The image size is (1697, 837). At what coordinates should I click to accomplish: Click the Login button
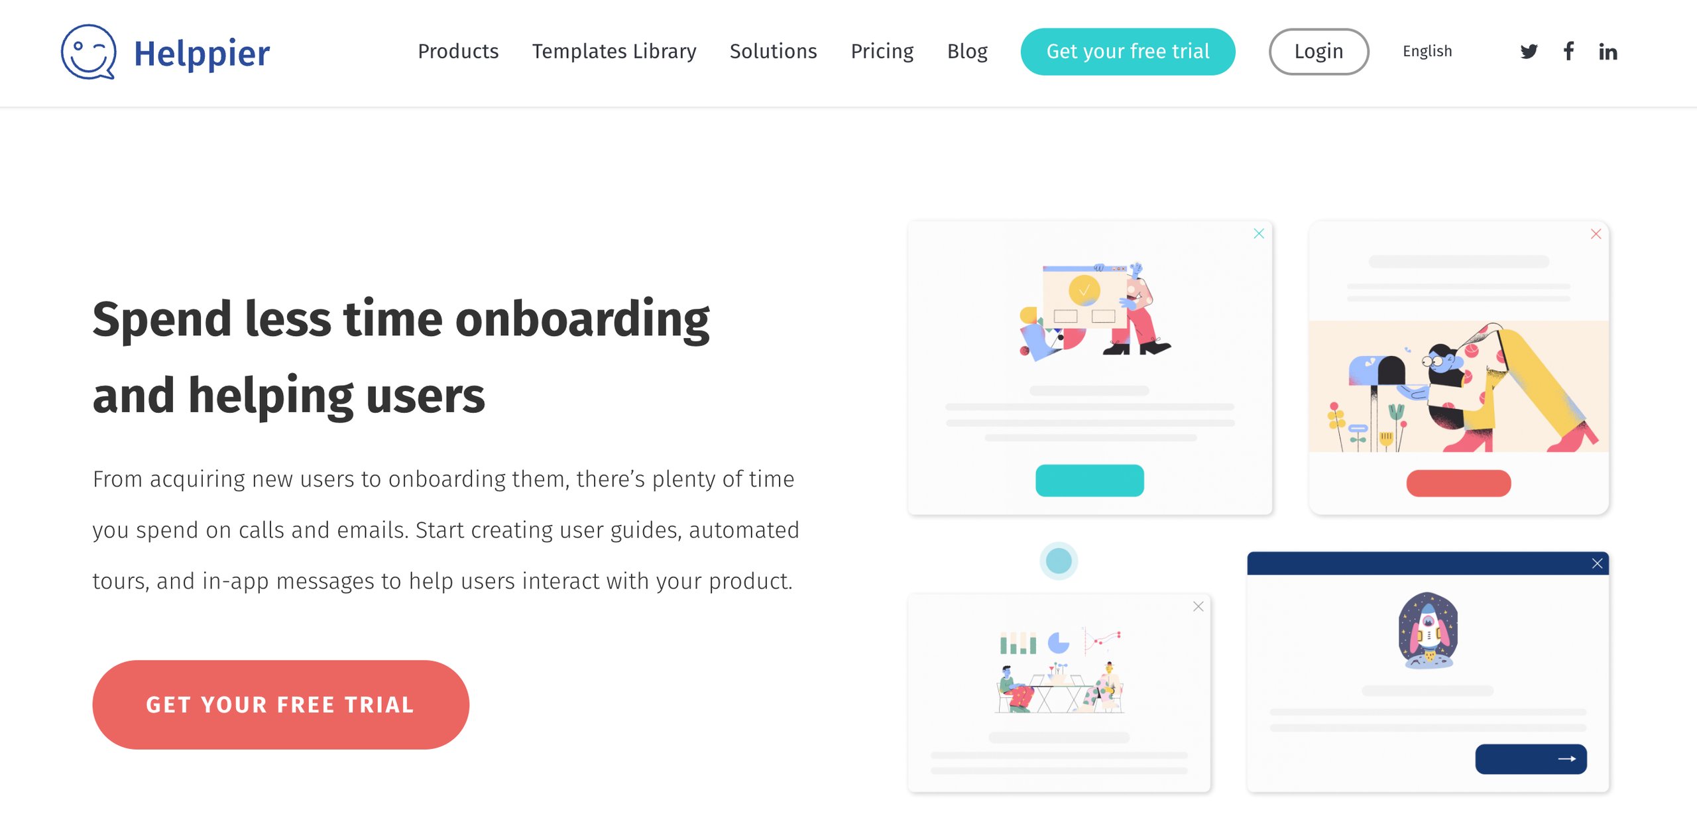click(x=1319, y=51)
